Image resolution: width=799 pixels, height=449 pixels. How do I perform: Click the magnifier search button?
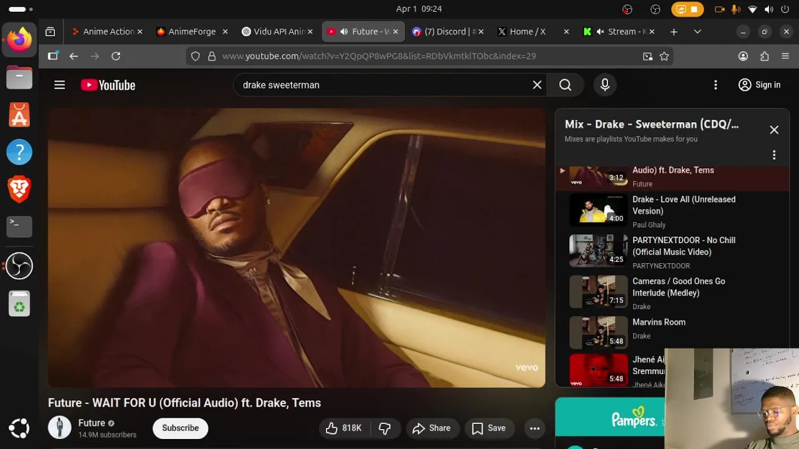click(565, 85)
